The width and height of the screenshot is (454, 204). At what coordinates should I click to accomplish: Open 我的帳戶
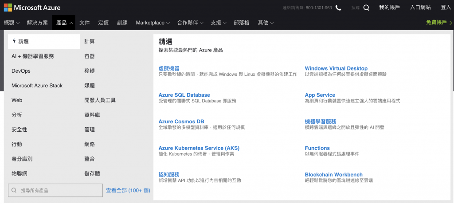click(x=389, y=8)
